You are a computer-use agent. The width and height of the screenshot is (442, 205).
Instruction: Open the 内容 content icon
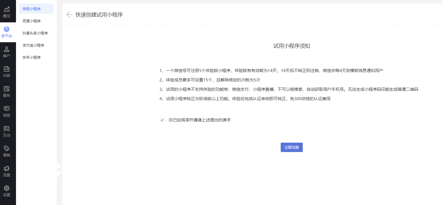tap(7, 69)
